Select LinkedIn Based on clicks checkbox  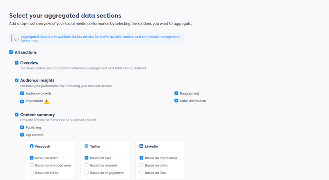(x=142, y=165)
